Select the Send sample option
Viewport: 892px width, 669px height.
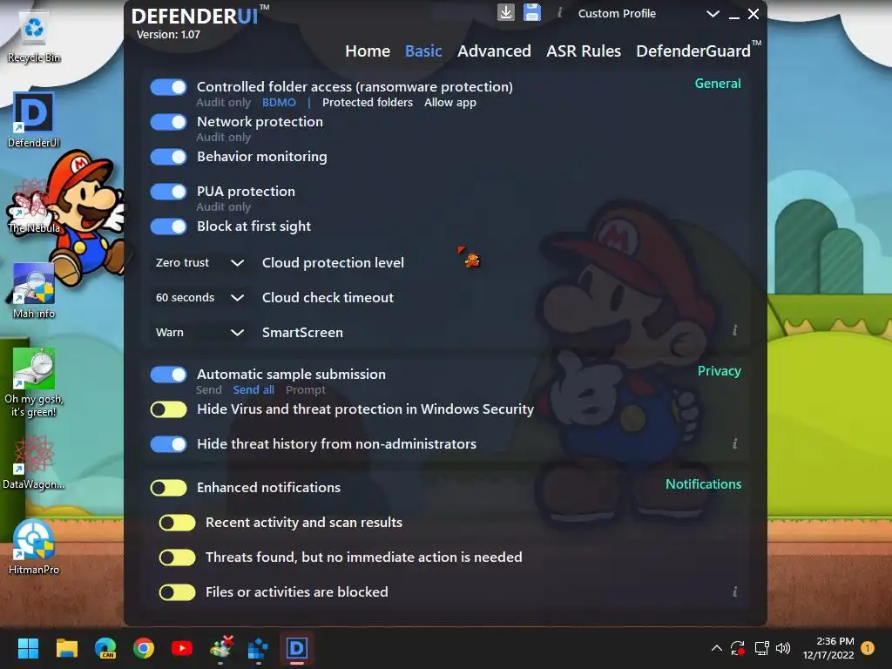pyautogui.click(x=209, y=389)
